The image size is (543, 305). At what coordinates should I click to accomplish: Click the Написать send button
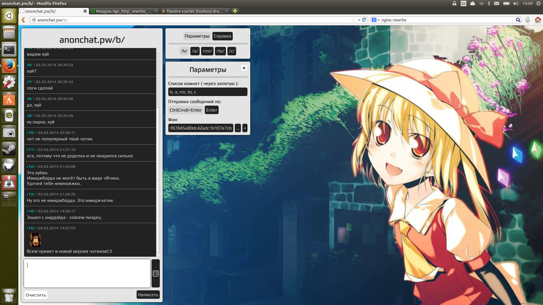[148, 295]
